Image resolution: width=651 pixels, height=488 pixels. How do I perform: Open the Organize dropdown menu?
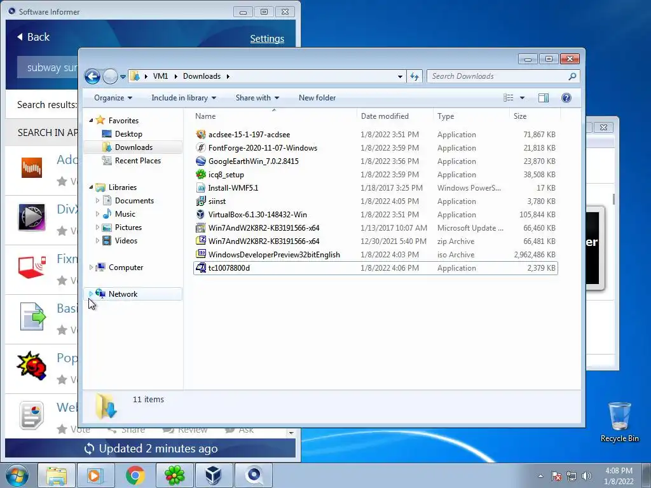tap(113, 97)
